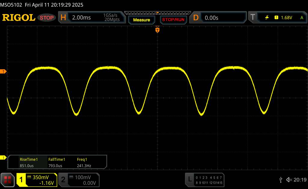The height and width of the screenshot is (189, 308).
Task: Click the USB connection status icon
Action: point(281,180)
